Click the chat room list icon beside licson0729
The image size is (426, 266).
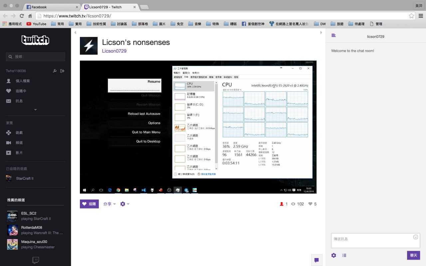[x=334, y=36]
